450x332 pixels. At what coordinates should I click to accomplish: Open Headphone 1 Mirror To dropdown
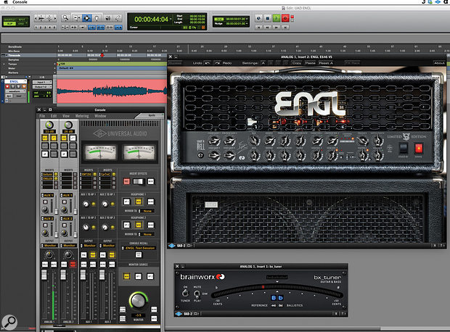point(147,211)
